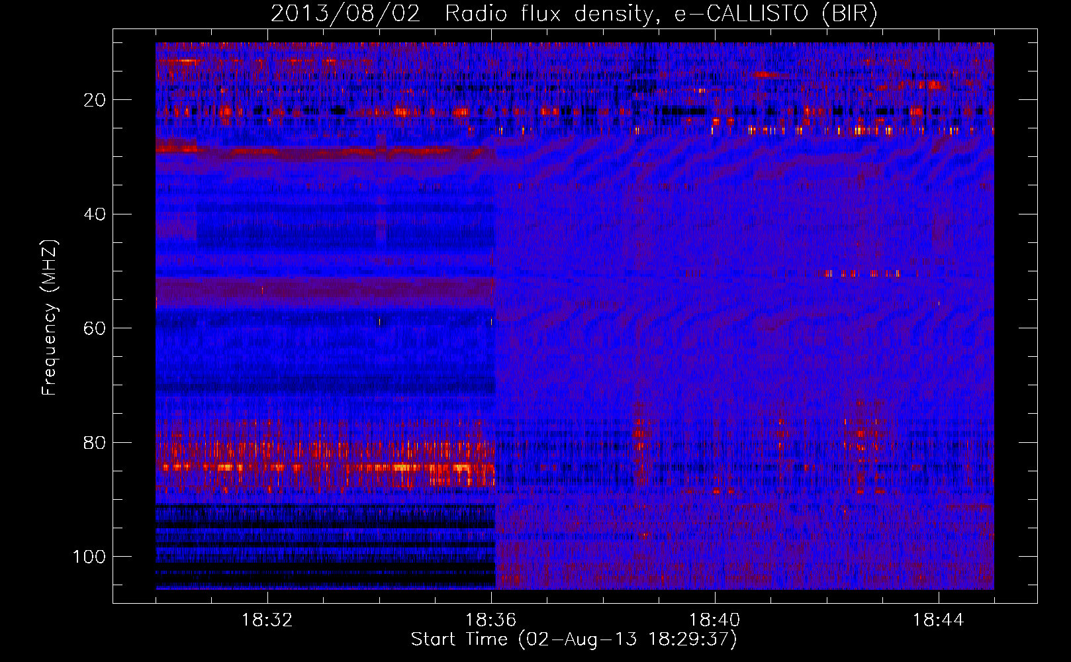1071x662 pixels.
Task: Click the plot title "2013/08/02 Radio flux density, e-CALLISTO (BIR)"
Action: pos(574,14)
